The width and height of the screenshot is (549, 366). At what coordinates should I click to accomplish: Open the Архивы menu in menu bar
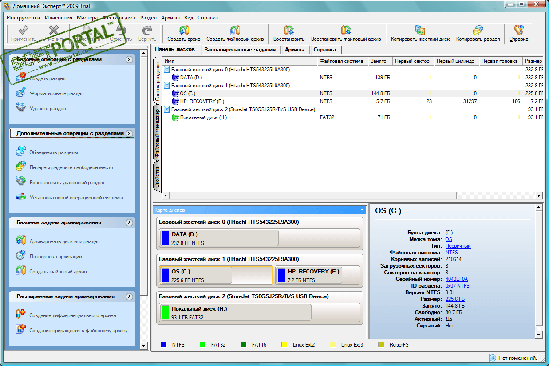(170, 18)
